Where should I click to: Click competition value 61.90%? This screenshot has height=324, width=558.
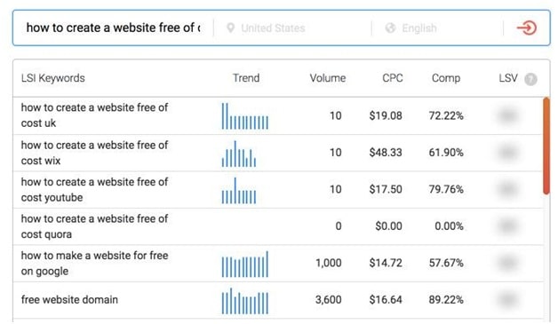pos(446,152)
